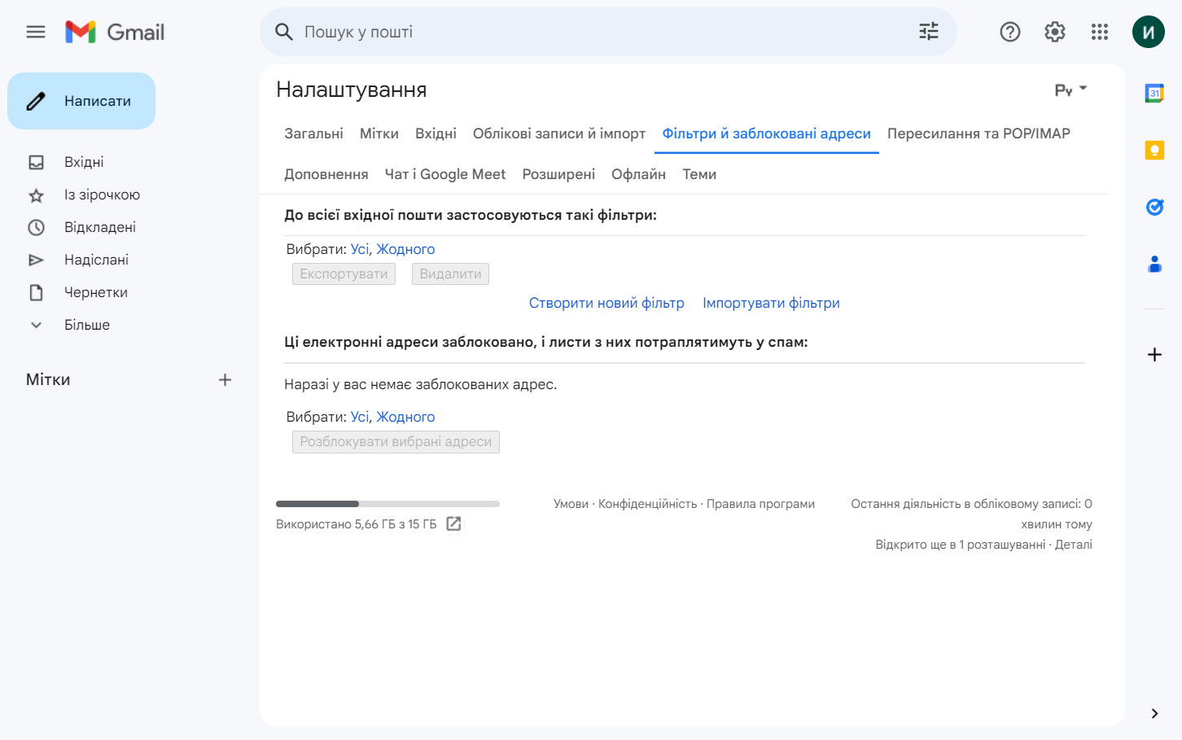Viewport: 1182px width, 740px height.
Task: Open the Google apps grid
Action: coord(1099,32)
